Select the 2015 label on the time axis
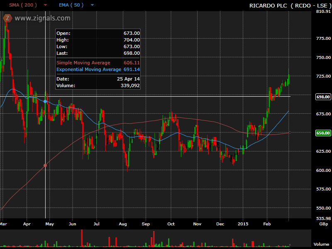Viewport: 332px width, 249px height. 243,224
